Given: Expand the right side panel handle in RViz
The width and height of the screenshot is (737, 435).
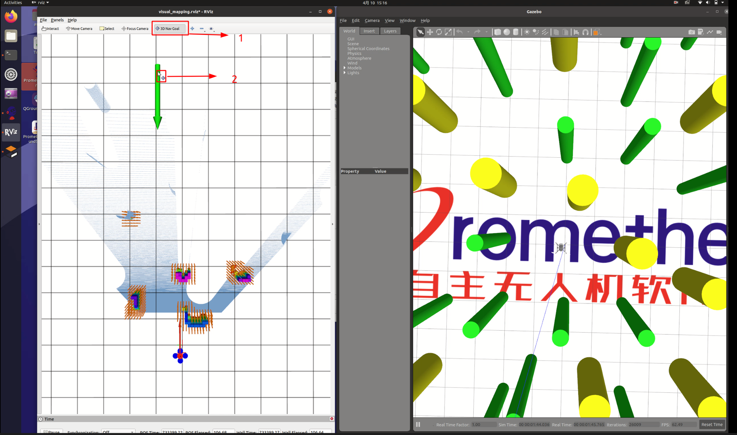Looking at the screenshot, I should point(332,224).
